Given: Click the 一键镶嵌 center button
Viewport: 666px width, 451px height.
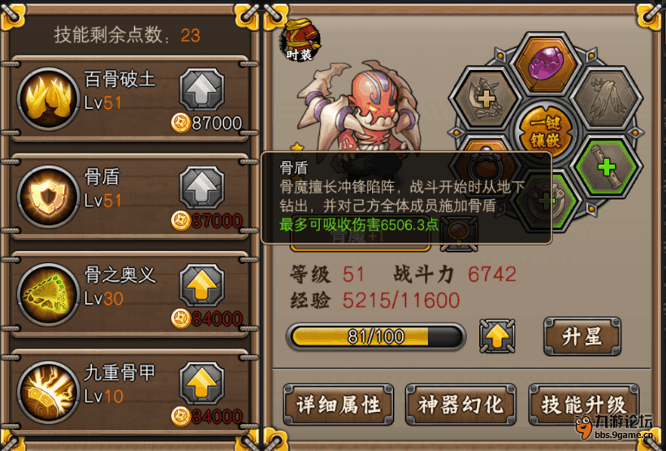Looking at the screenshot, I should [546, 132].
